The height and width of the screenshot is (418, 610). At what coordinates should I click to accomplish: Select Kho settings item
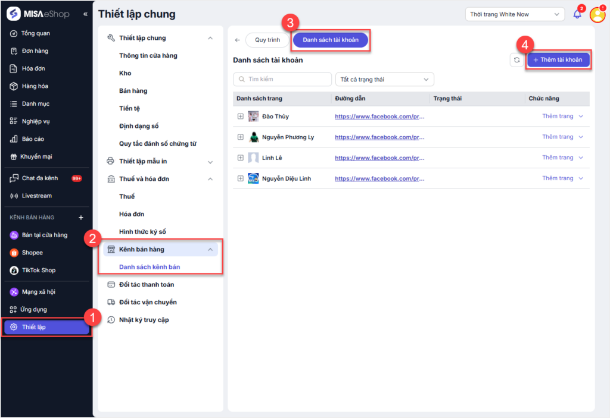tap(125, 73)
